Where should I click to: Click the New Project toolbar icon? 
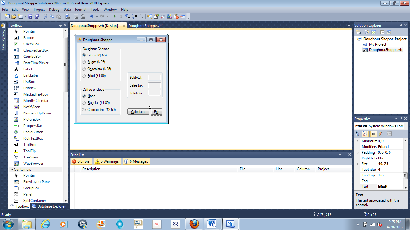click(7, 16)
